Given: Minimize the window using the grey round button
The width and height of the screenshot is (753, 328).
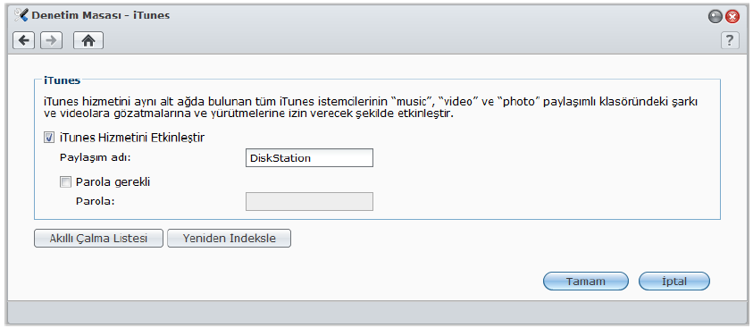Looking at the screenshot, I should coord(715,17).
